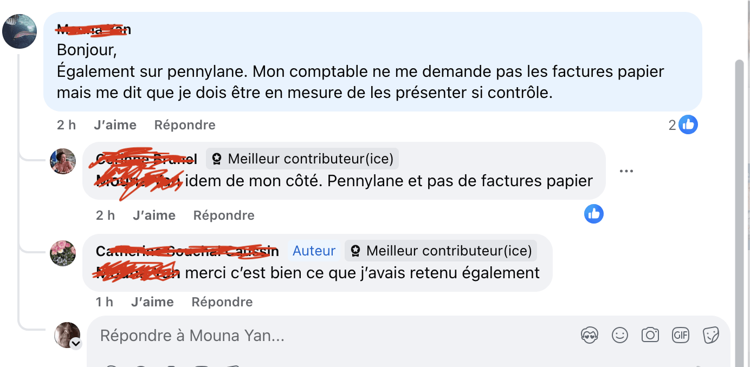Open the GIF picker in reply box
Viewport: 750px width, 367px height.
(680, 336)
